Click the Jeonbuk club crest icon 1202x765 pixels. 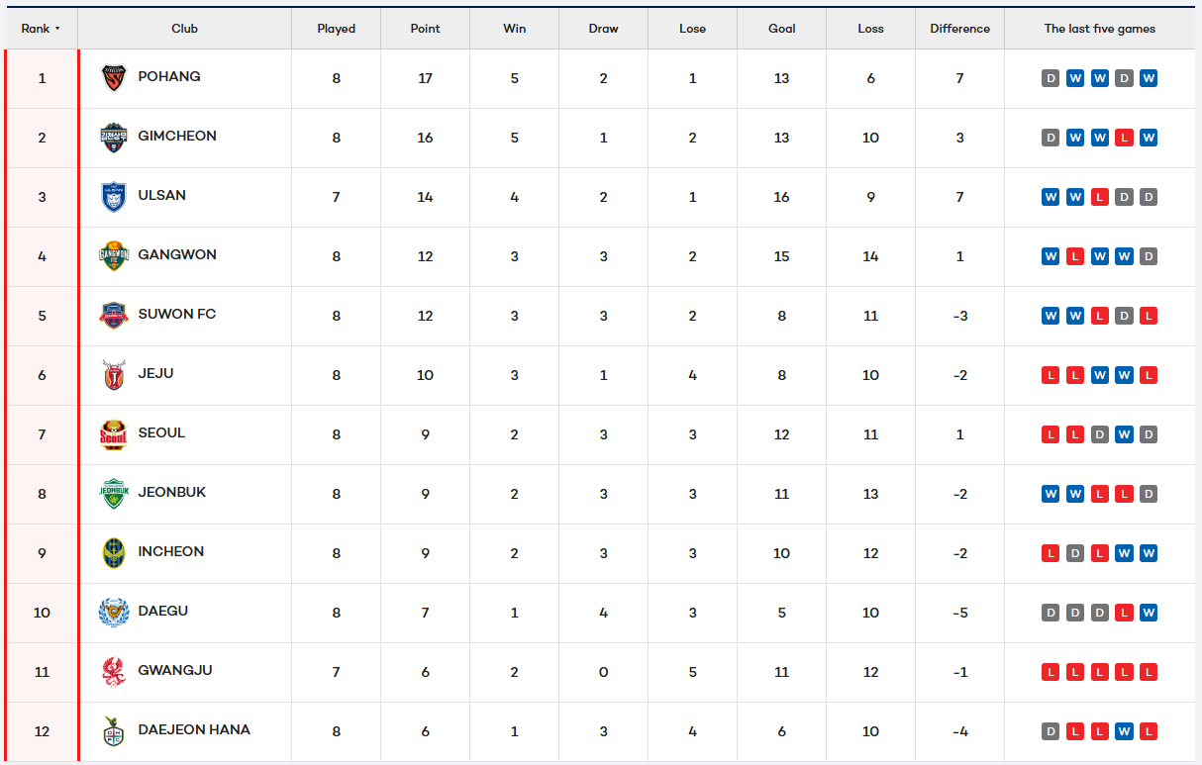[114, 494]
